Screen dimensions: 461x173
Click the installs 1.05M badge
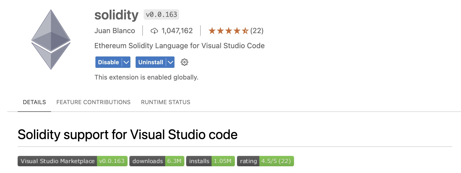[x=210, y=161]
